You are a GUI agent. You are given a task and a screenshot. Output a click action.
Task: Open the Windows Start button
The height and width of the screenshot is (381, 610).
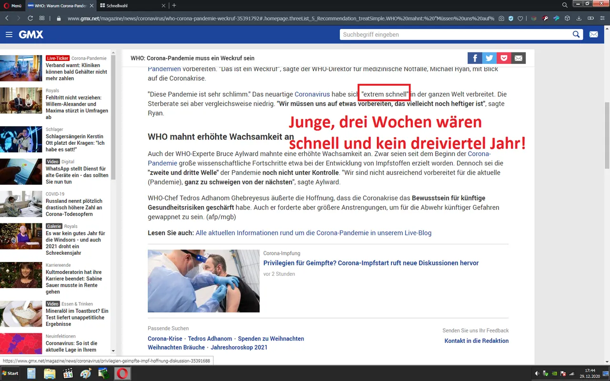click(10, 373)
